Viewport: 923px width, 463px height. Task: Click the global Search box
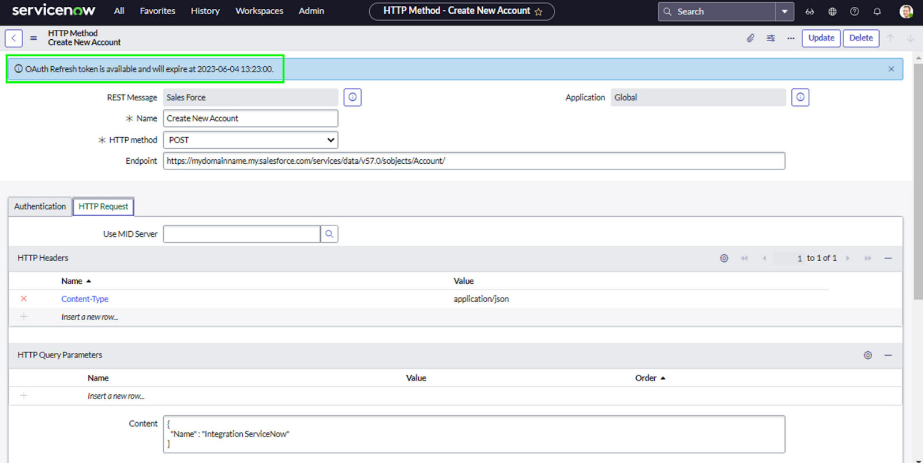pos(716,12)
